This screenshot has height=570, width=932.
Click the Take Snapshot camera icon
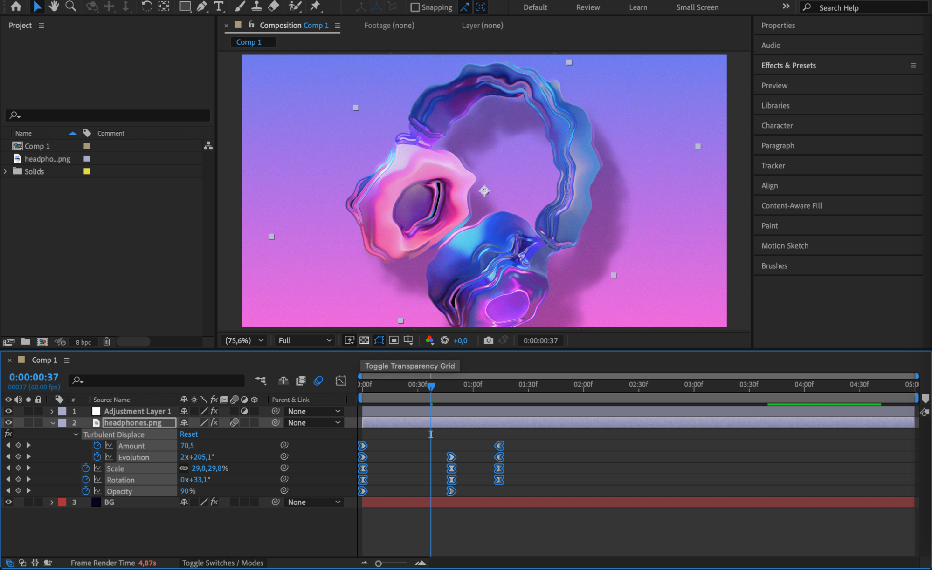[x=488, y=340]
